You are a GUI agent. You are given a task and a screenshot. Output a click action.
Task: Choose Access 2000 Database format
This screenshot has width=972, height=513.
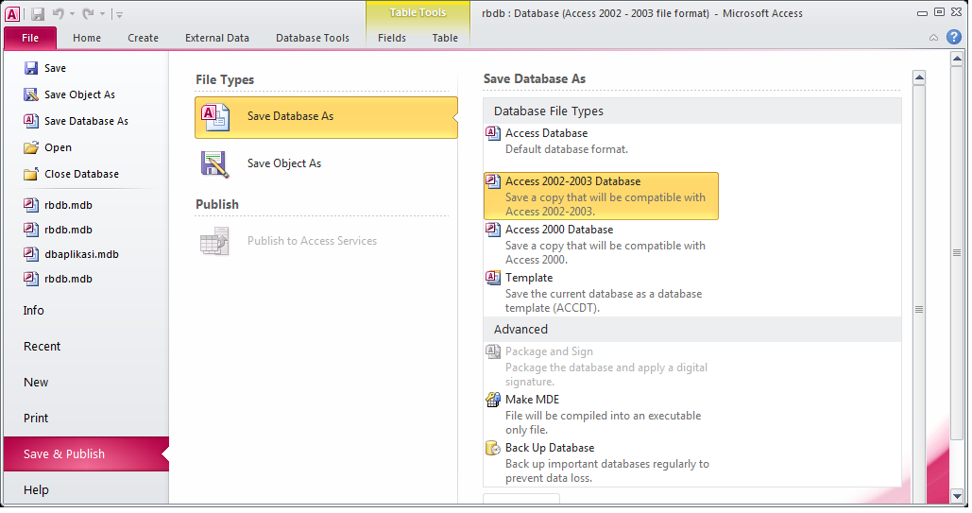tap(601, 245)
